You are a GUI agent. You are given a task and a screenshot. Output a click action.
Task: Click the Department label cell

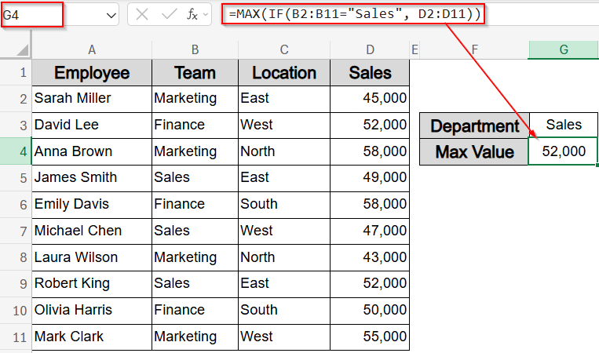pyautogui.click(x=474, y=126)
